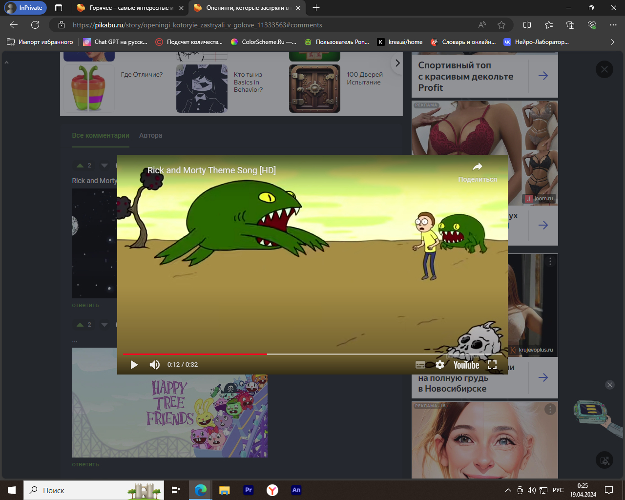
Task: Add page to favorites star
Action: pyautogui.click(x=501, y=25)
